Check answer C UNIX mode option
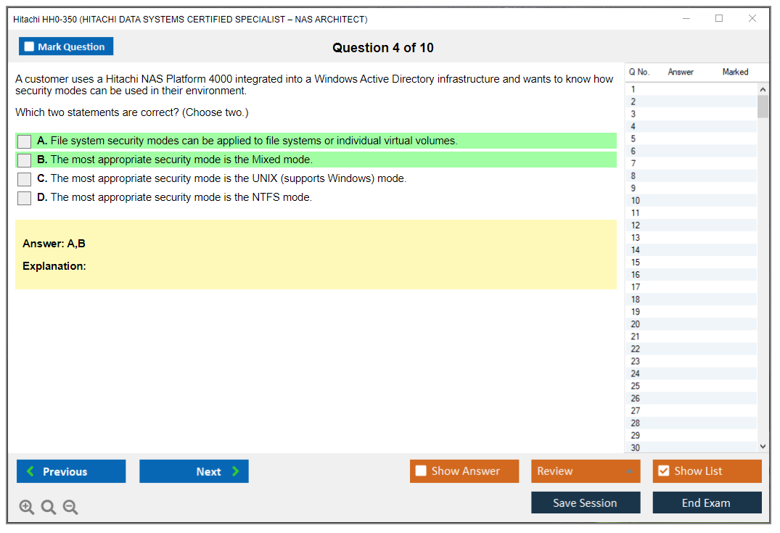 pos(25,179)
